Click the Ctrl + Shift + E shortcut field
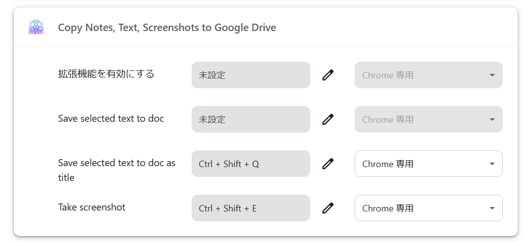 (250, 208)
